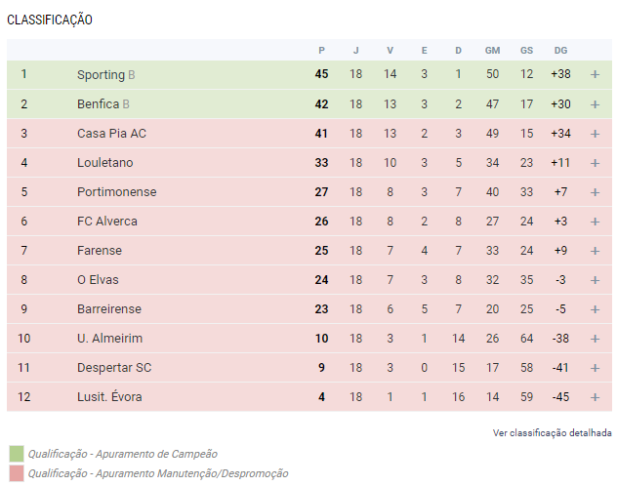Click the plus icon for Barreirense
The image size is (617, 486).
pyautogui.click(x=595, y=309)
